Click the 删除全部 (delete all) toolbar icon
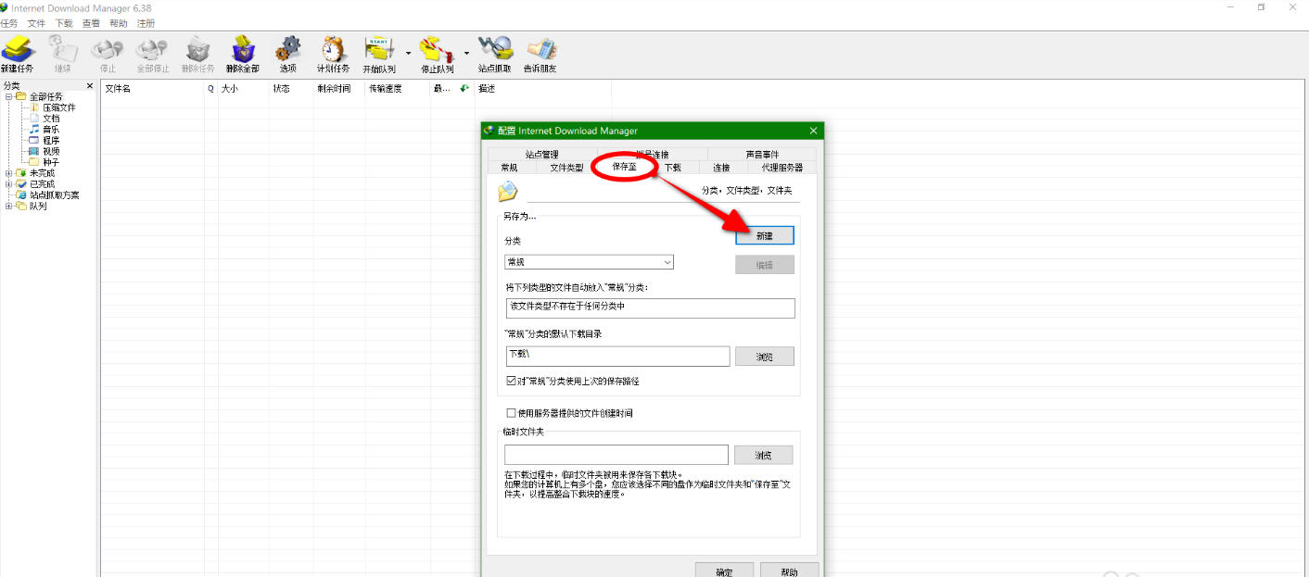Viewport: 1309px width, 577px height. pyautogui.click(x=243, y=55)
